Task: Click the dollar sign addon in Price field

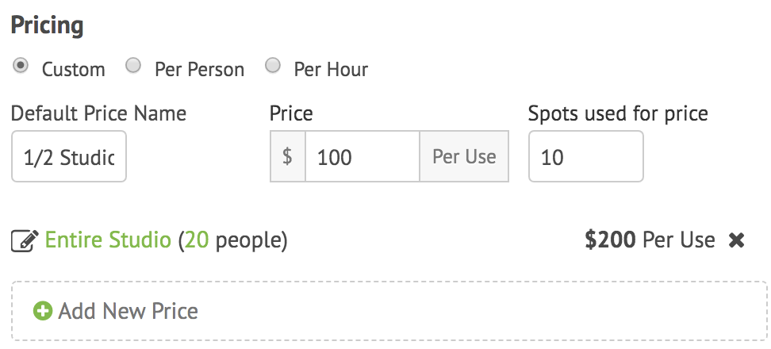Action: point(288,156)
